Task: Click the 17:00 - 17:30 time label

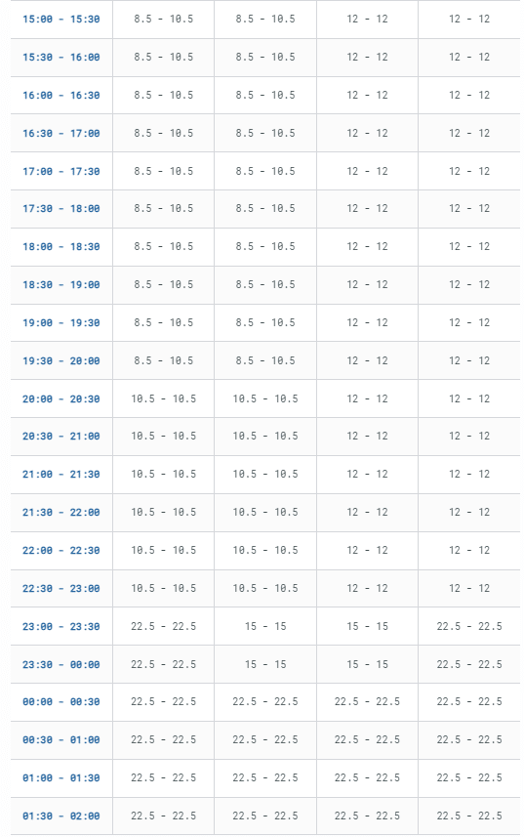Action: click(61, 171)
